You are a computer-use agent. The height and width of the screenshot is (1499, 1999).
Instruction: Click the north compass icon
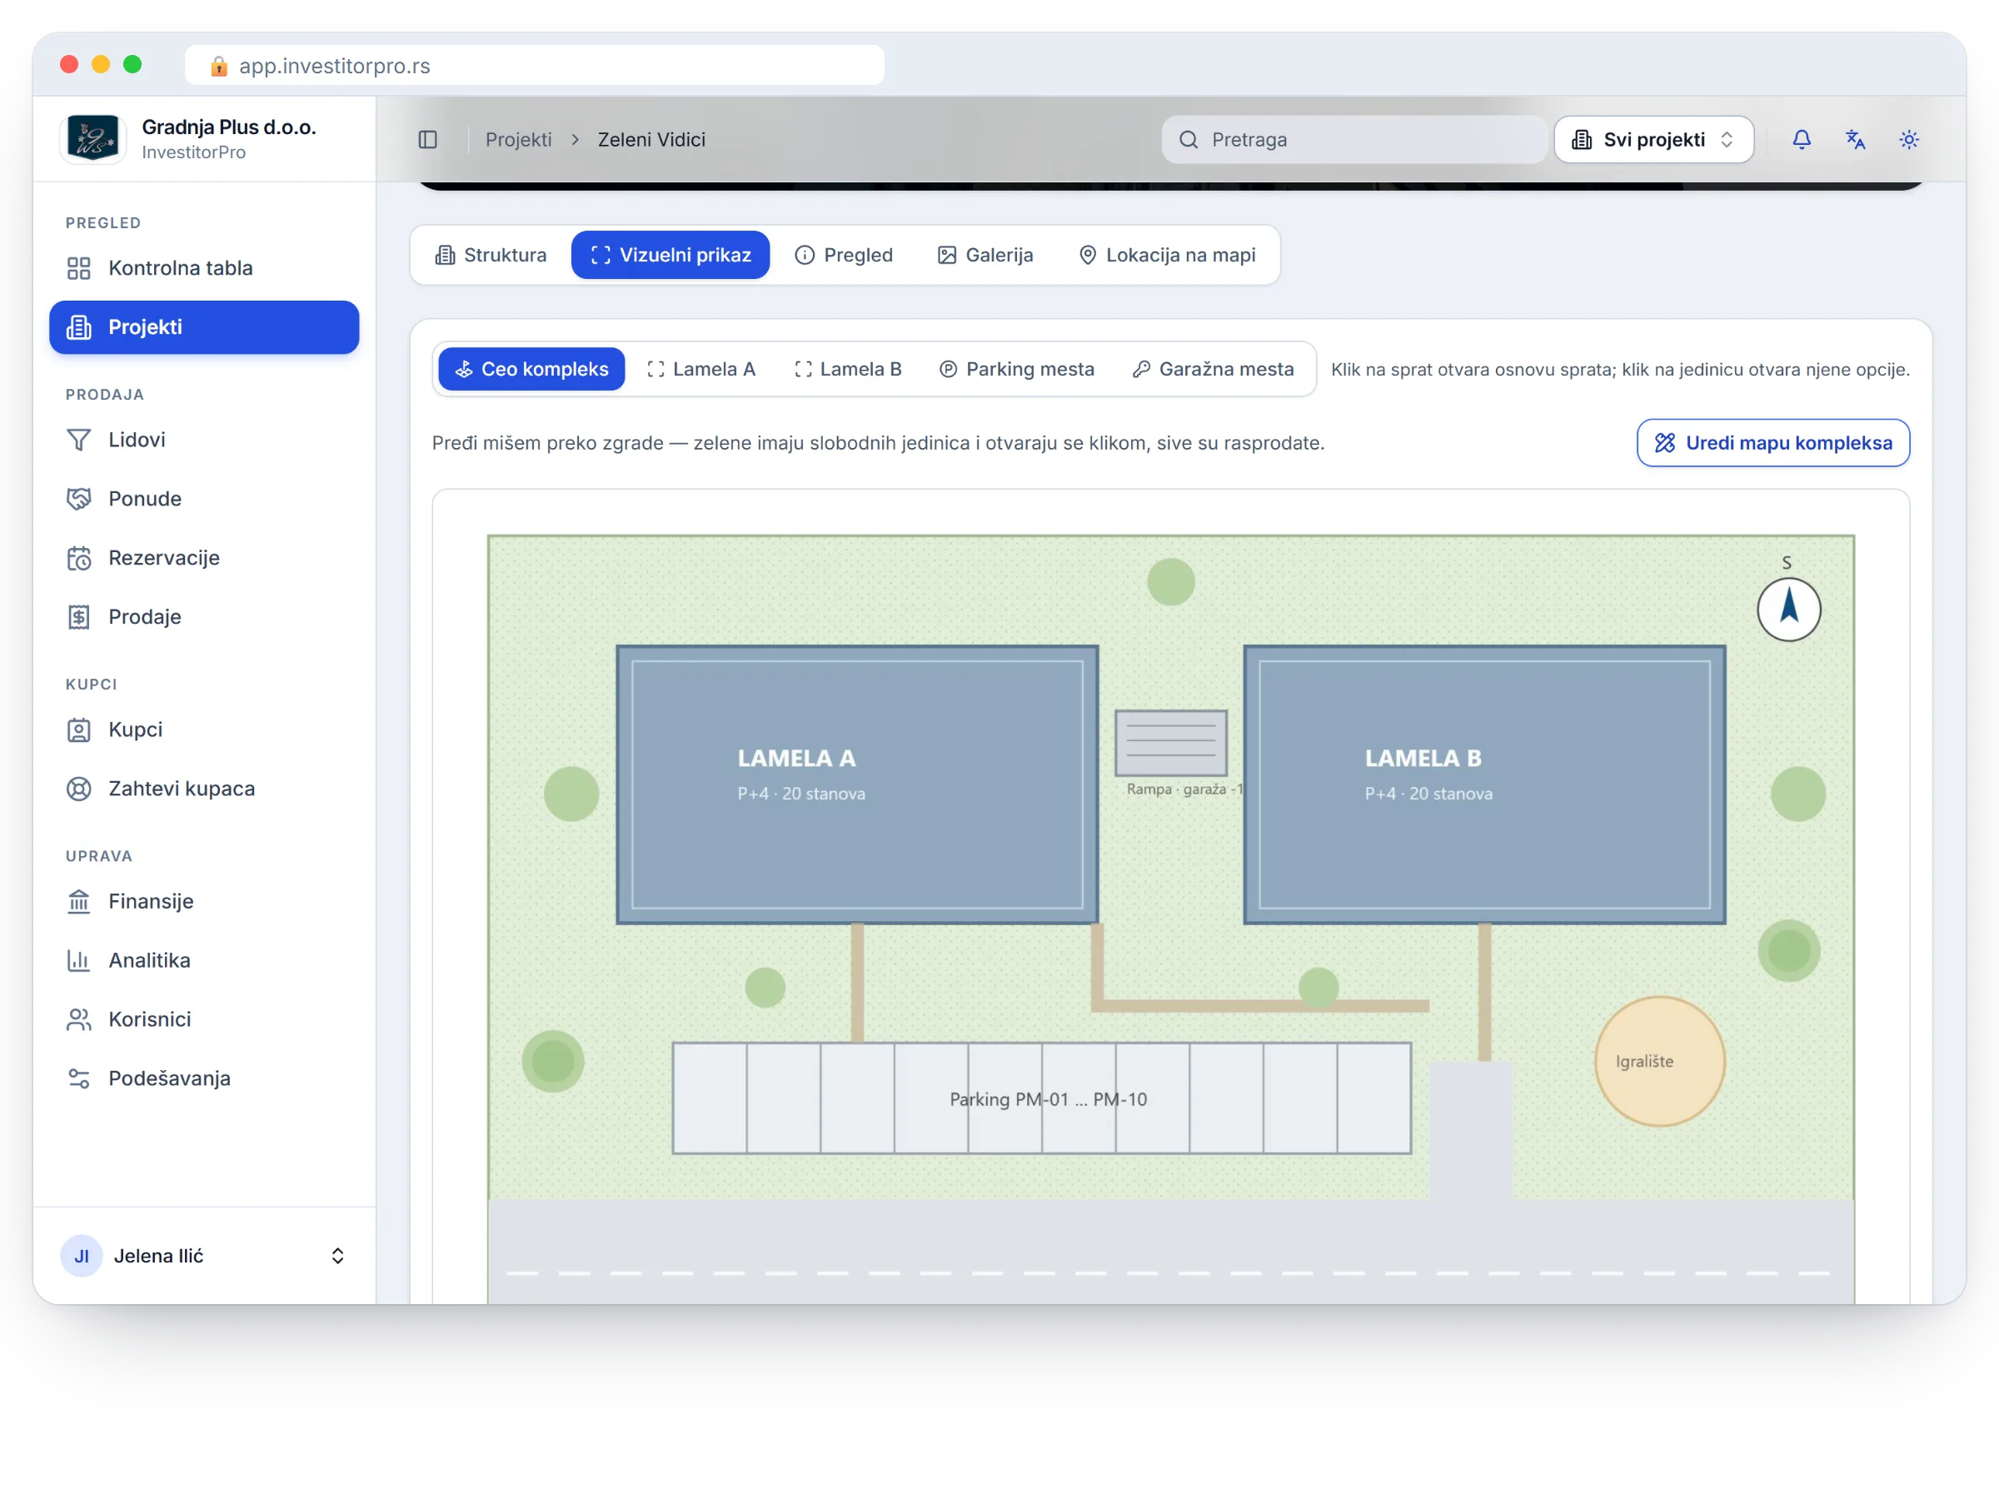1788,609
